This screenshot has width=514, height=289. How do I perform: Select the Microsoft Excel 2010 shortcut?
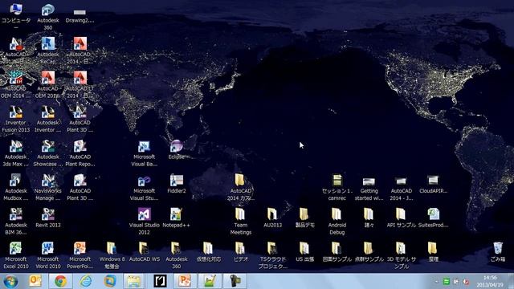coord(16,255)
